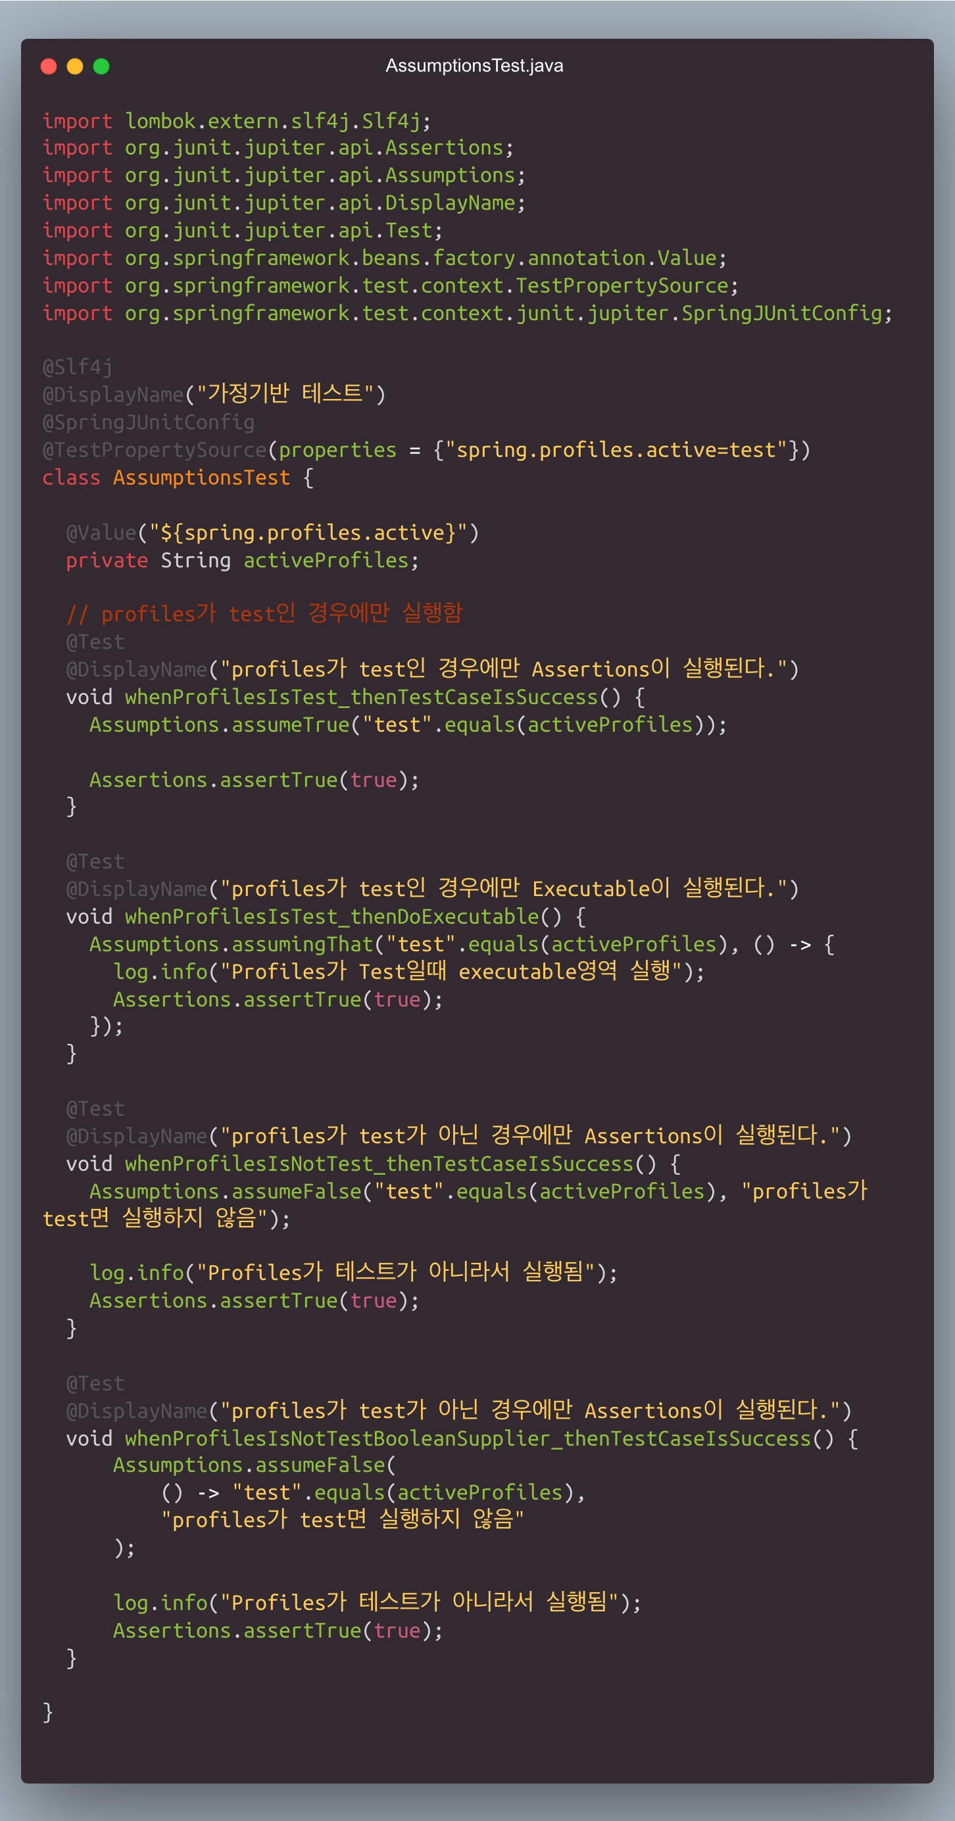This screenshot has width=955, height=1821.
Task: Click the beans.factory.annotation.Value import line
Action: 384,258
